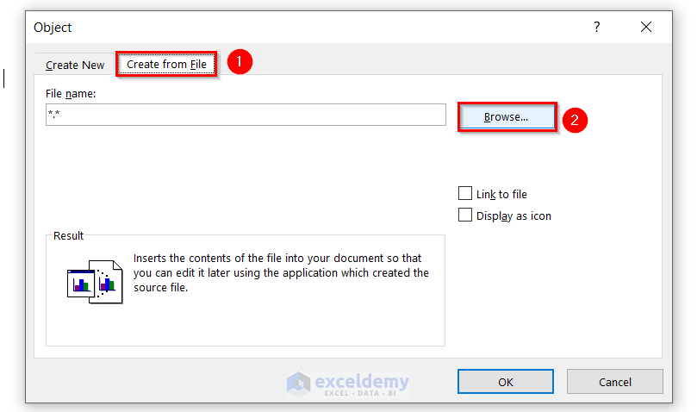This screenshot has height=412, width=697.
Task: Click the Object dialog title text
Action: [53, 28]
